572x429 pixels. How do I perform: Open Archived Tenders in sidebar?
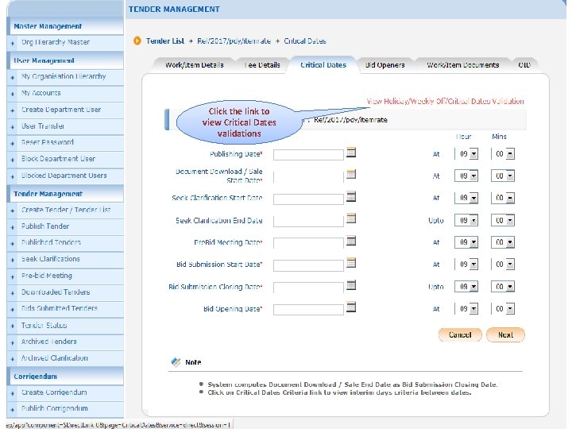click(x=49, y=342)
